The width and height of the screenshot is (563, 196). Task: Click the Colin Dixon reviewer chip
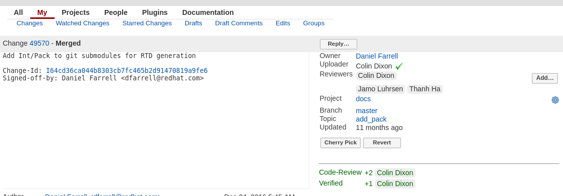[x=376, y=76]
